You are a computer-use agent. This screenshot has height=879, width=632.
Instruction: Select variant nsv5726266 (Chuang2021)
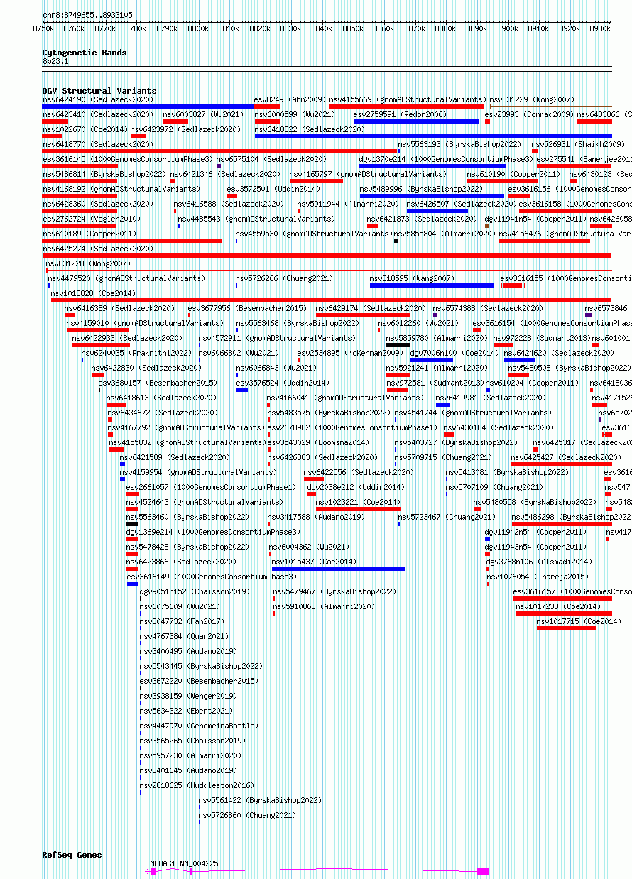(284, 278)
